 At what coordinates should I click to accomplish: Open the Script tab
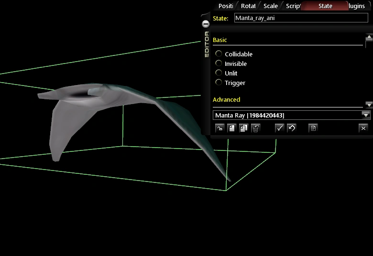(x=293, y=6)
